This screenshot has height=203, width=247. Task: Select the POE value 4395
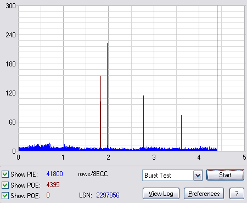[53, 185]
